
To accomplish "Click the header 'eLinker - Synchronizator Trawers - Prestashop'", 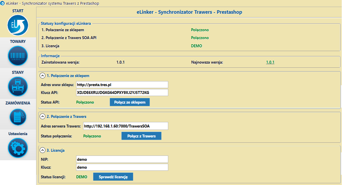I will (x=189, y=12).
